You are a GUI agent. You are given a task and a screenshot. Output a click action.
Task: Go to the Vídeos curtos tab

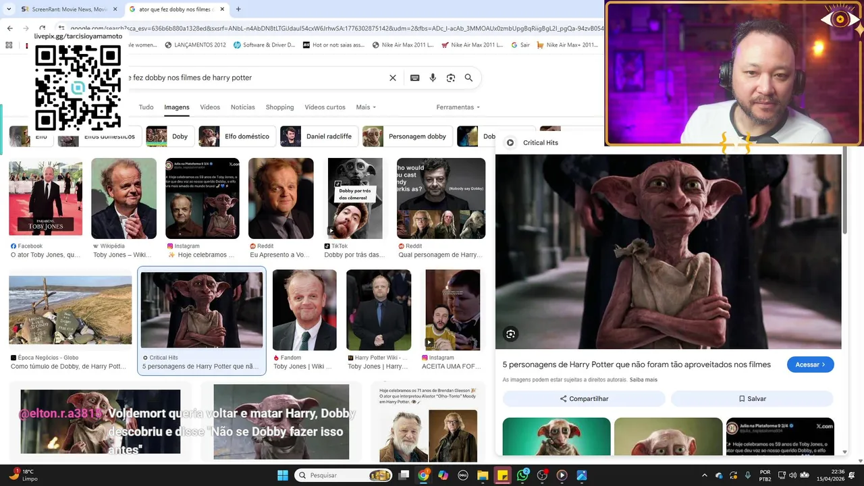(x=325, y=107)
